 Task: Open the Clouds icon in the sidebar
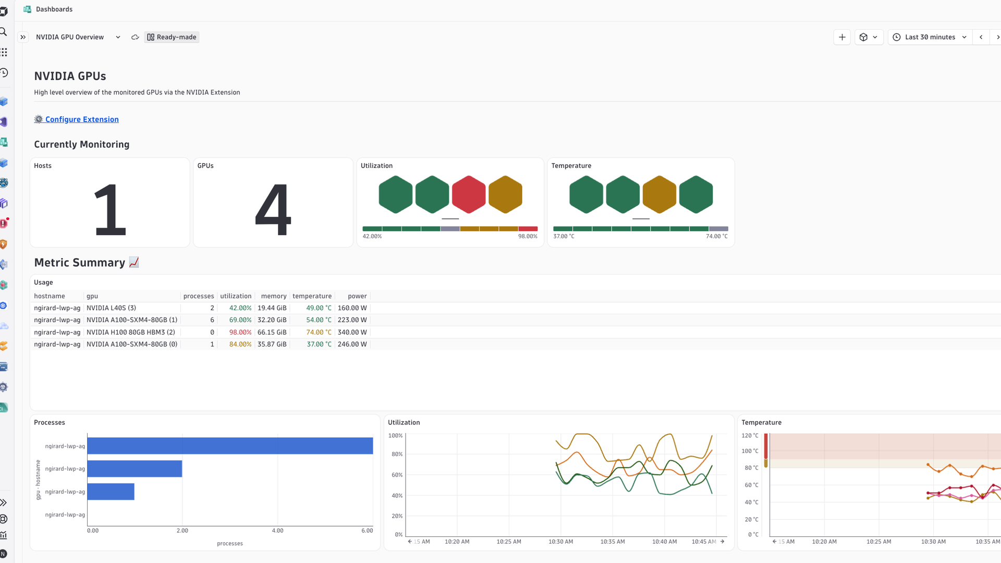[3, 326]
